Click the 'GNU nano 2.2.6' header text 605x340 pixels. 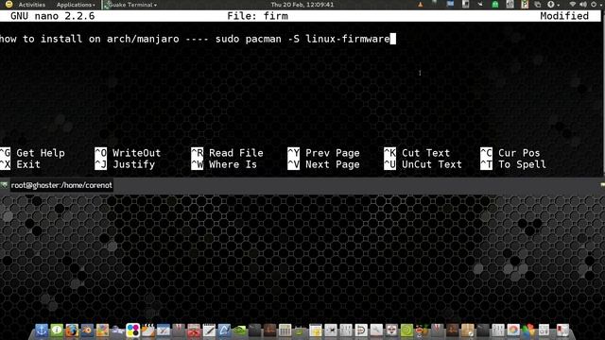pos(53,16)
